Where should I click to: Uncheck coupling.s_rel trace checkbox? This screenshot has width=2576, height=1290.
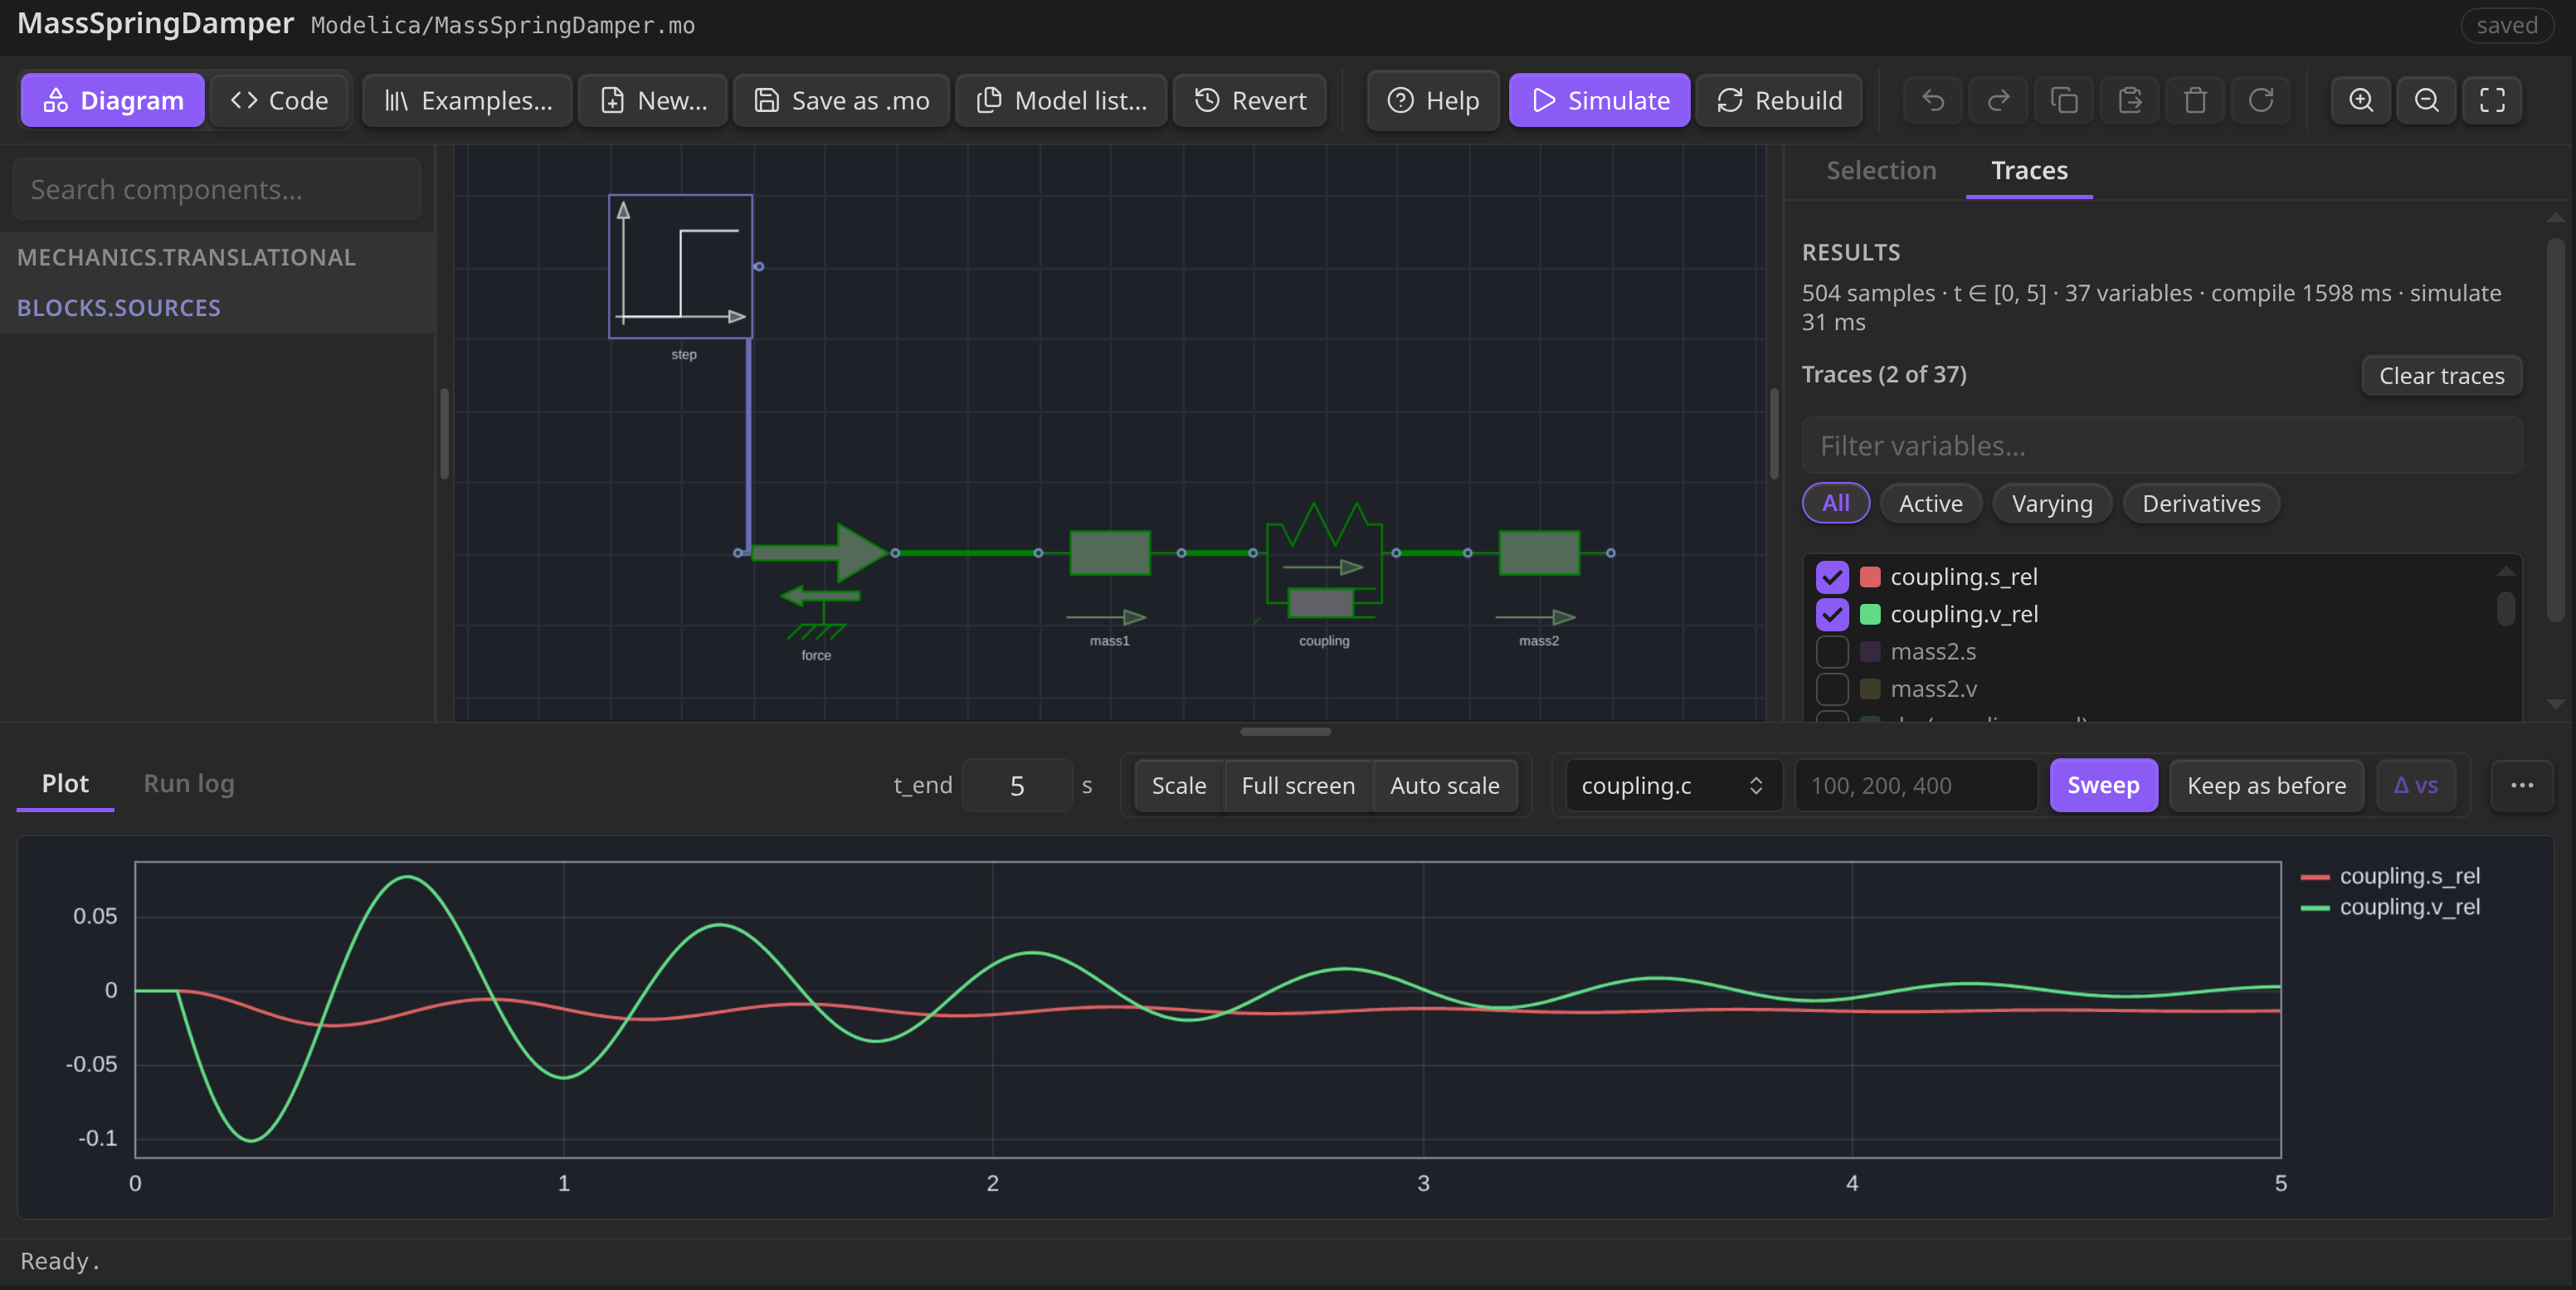click(1832, 577)
